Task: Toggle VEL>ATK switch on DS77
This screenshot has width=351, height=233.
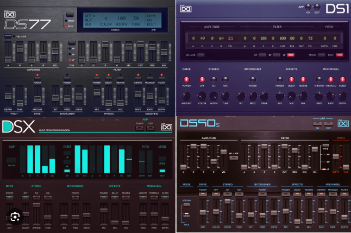Action: (8, 36)
